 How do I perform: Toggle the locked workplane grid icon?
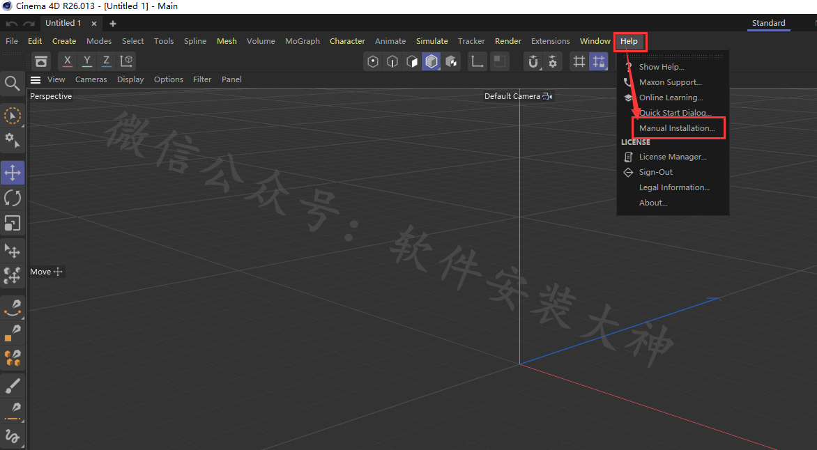tap(599, 61)
